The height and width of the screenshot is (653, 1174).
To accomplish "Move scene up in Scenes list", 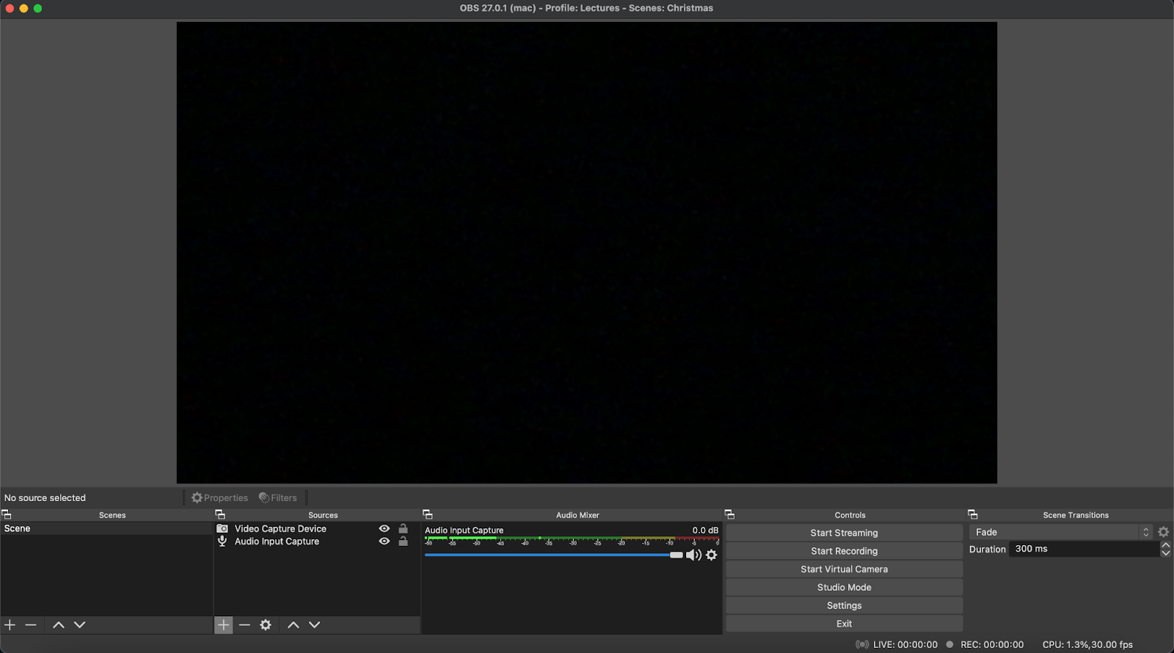I will 59,624.
